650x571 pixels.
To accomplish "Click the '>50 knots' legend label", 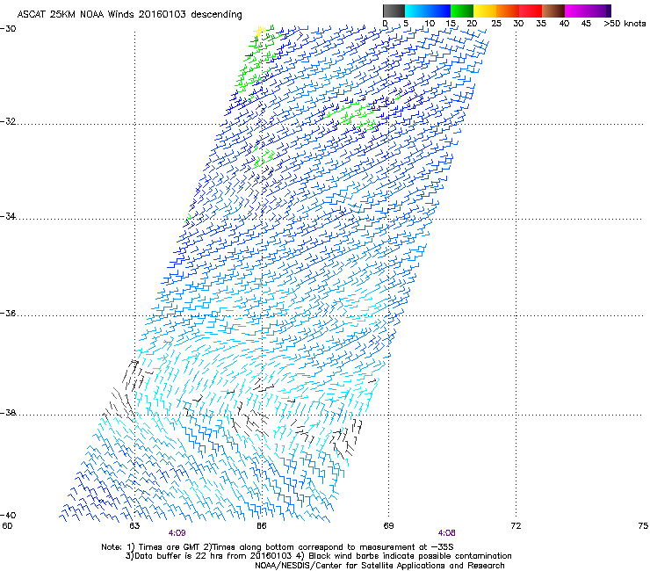I will [625, 24].
